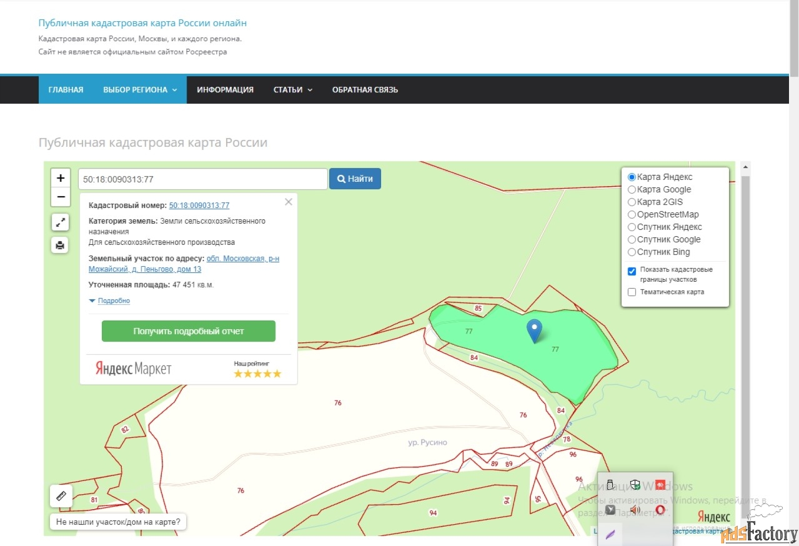Open СТАТЬИ dropdown menu
This screenshot has height=546, width=799.
coord(293,89)
